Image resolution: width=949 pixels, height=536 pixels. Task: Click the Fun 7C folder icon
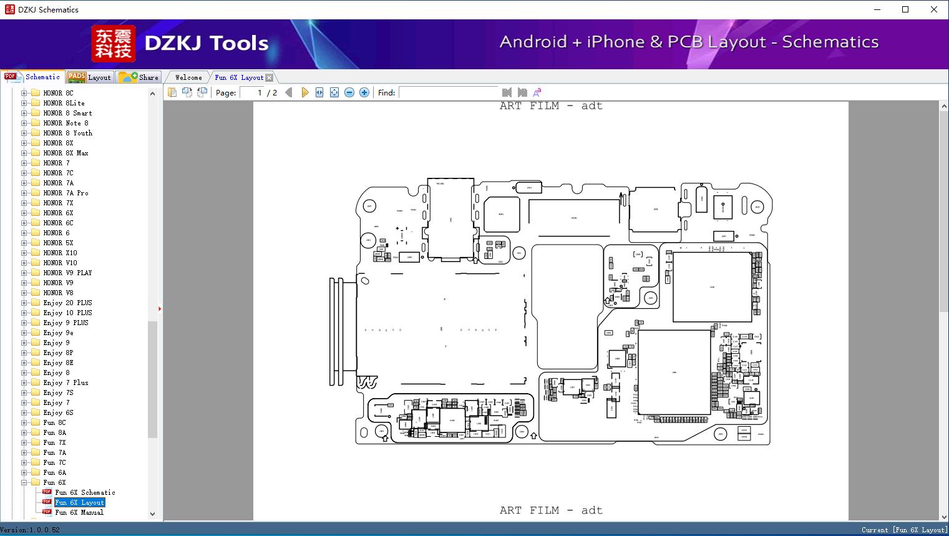tap(36, 462)
